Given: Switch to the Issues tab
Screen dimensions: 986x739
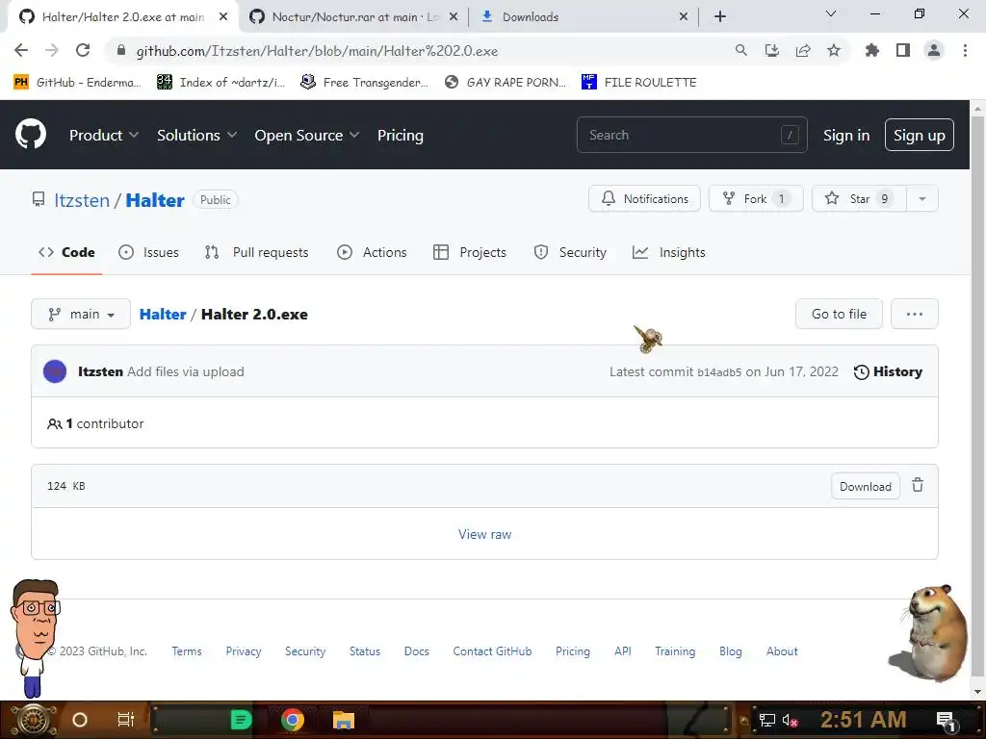Looking at the screenshot, I should point(148,252).
